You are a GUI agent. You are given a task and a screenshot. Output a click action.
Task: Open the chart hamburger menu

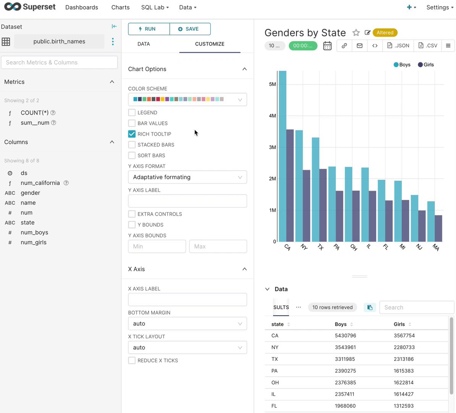448,46
